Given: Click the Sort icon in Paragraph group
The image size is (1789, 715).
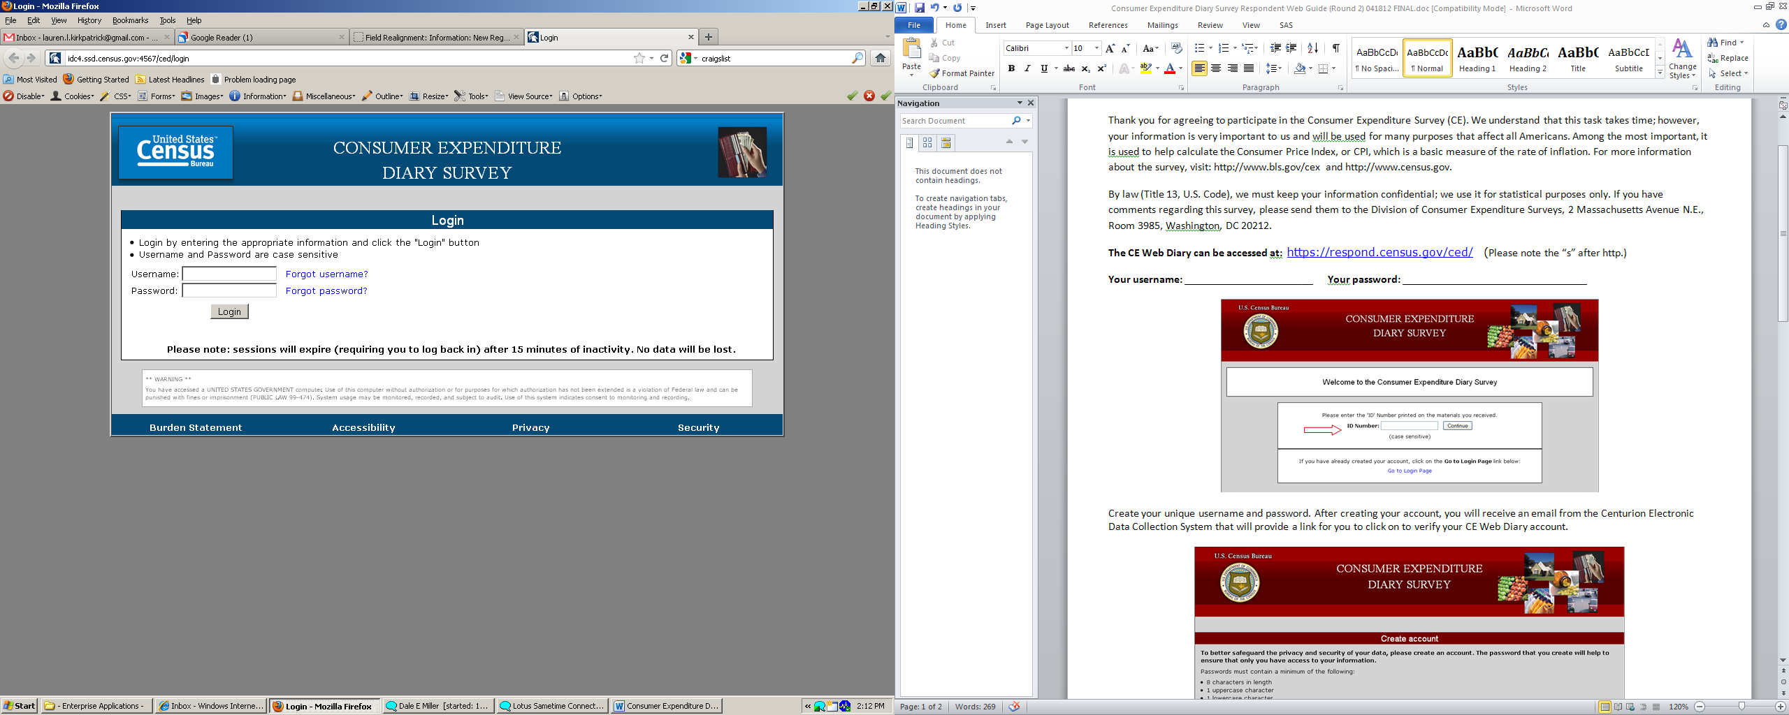Looking at the screenshot, I should [x=1312, y=48].
